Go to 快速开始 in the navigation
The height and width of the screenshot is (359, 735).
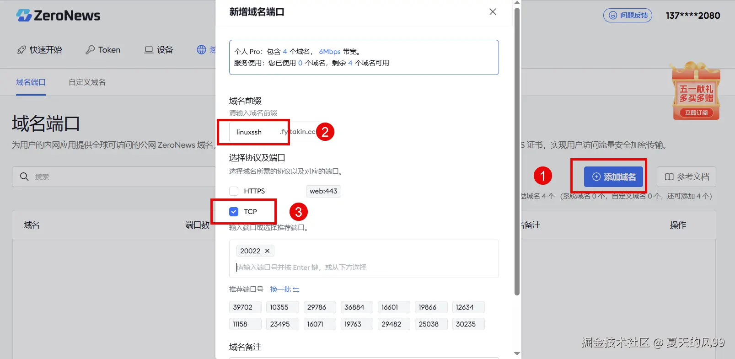[x=39, y=50]
